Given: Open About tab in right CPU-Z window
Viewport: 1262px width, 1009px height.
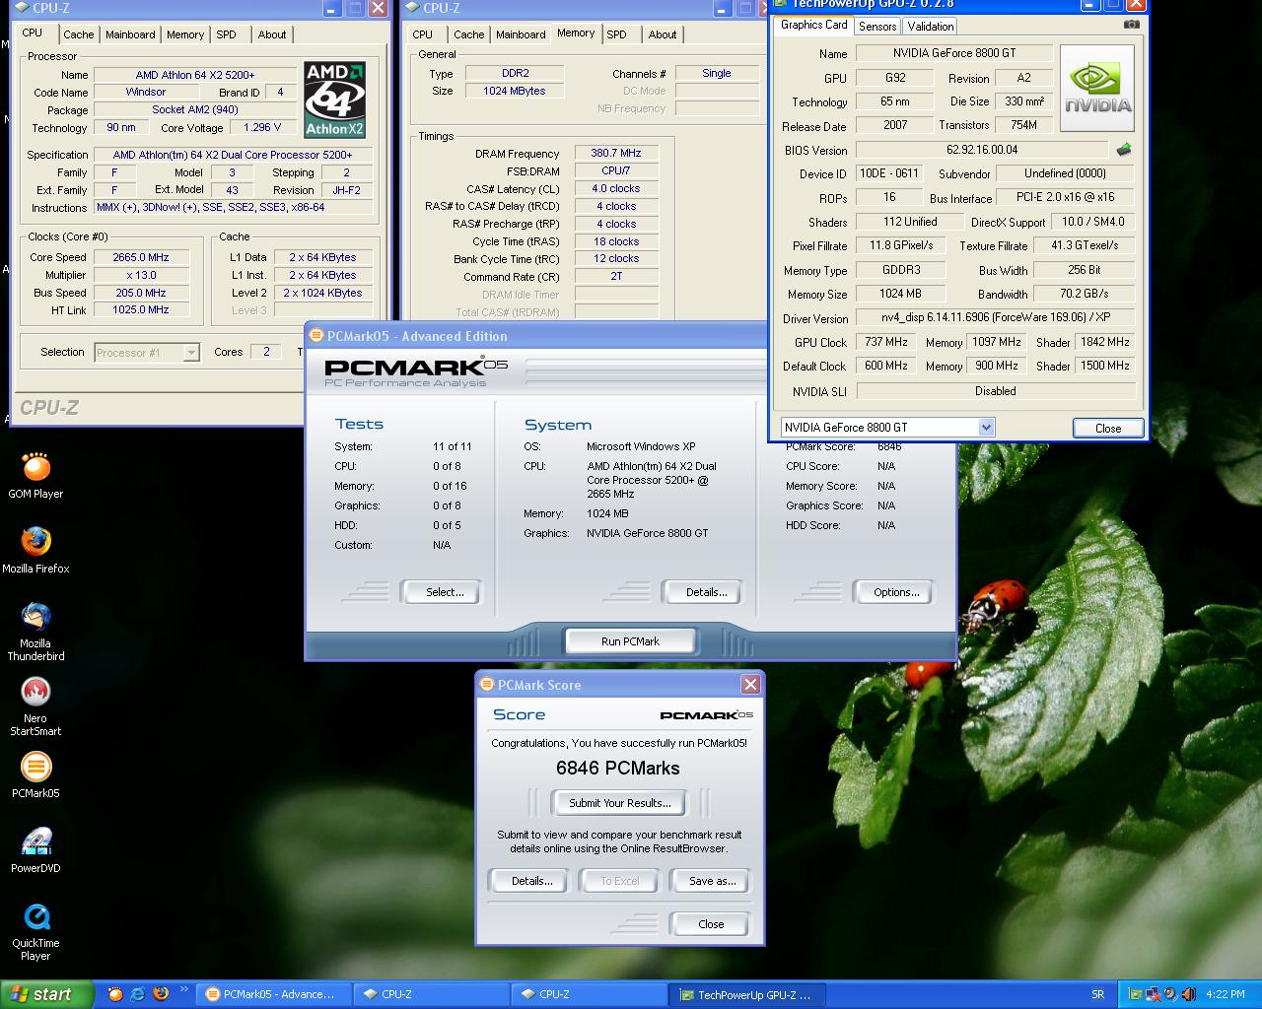Looking at the screenshot, I should (662, 34).
